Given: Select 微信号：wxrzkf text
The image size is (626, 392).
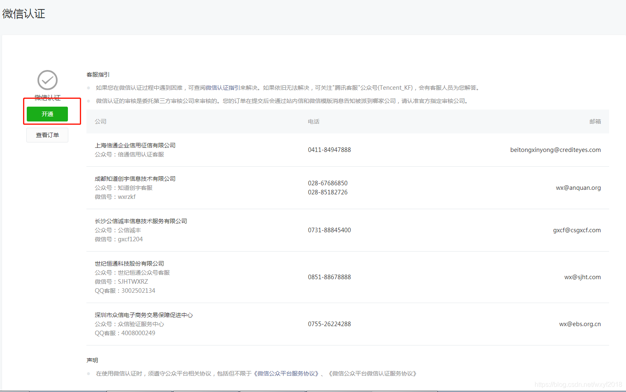Looking at the screenshot, I should click(x=115, y=197).
